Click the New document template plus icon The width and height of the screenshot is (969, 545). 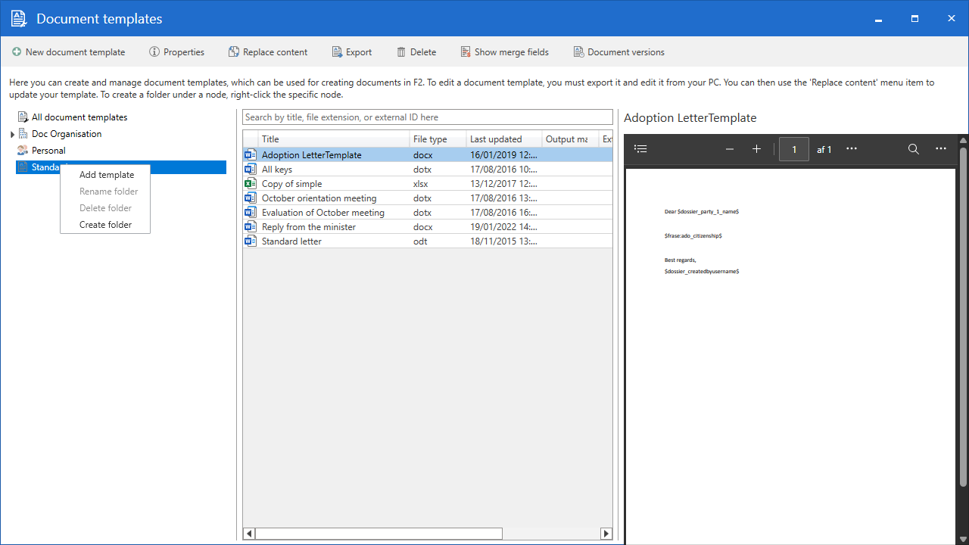click(x=17, y=52)
